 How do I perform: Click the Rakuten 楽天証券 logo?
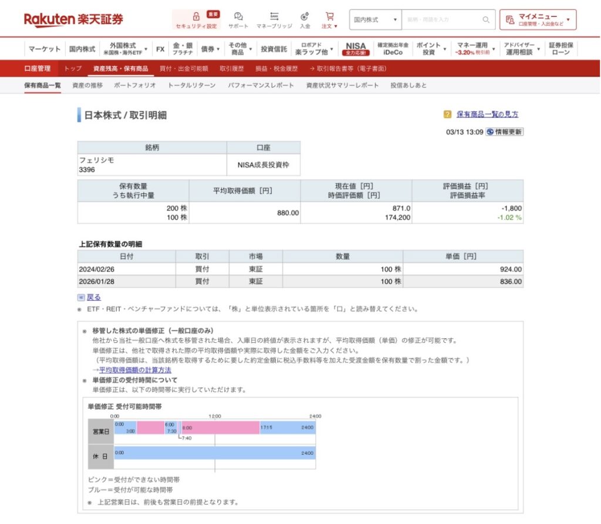click(x=74, y=19)
